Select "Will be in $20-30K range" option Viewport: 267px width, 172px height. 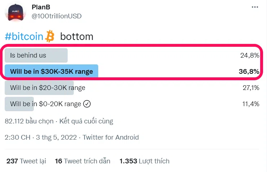click(x=47, y=87)
